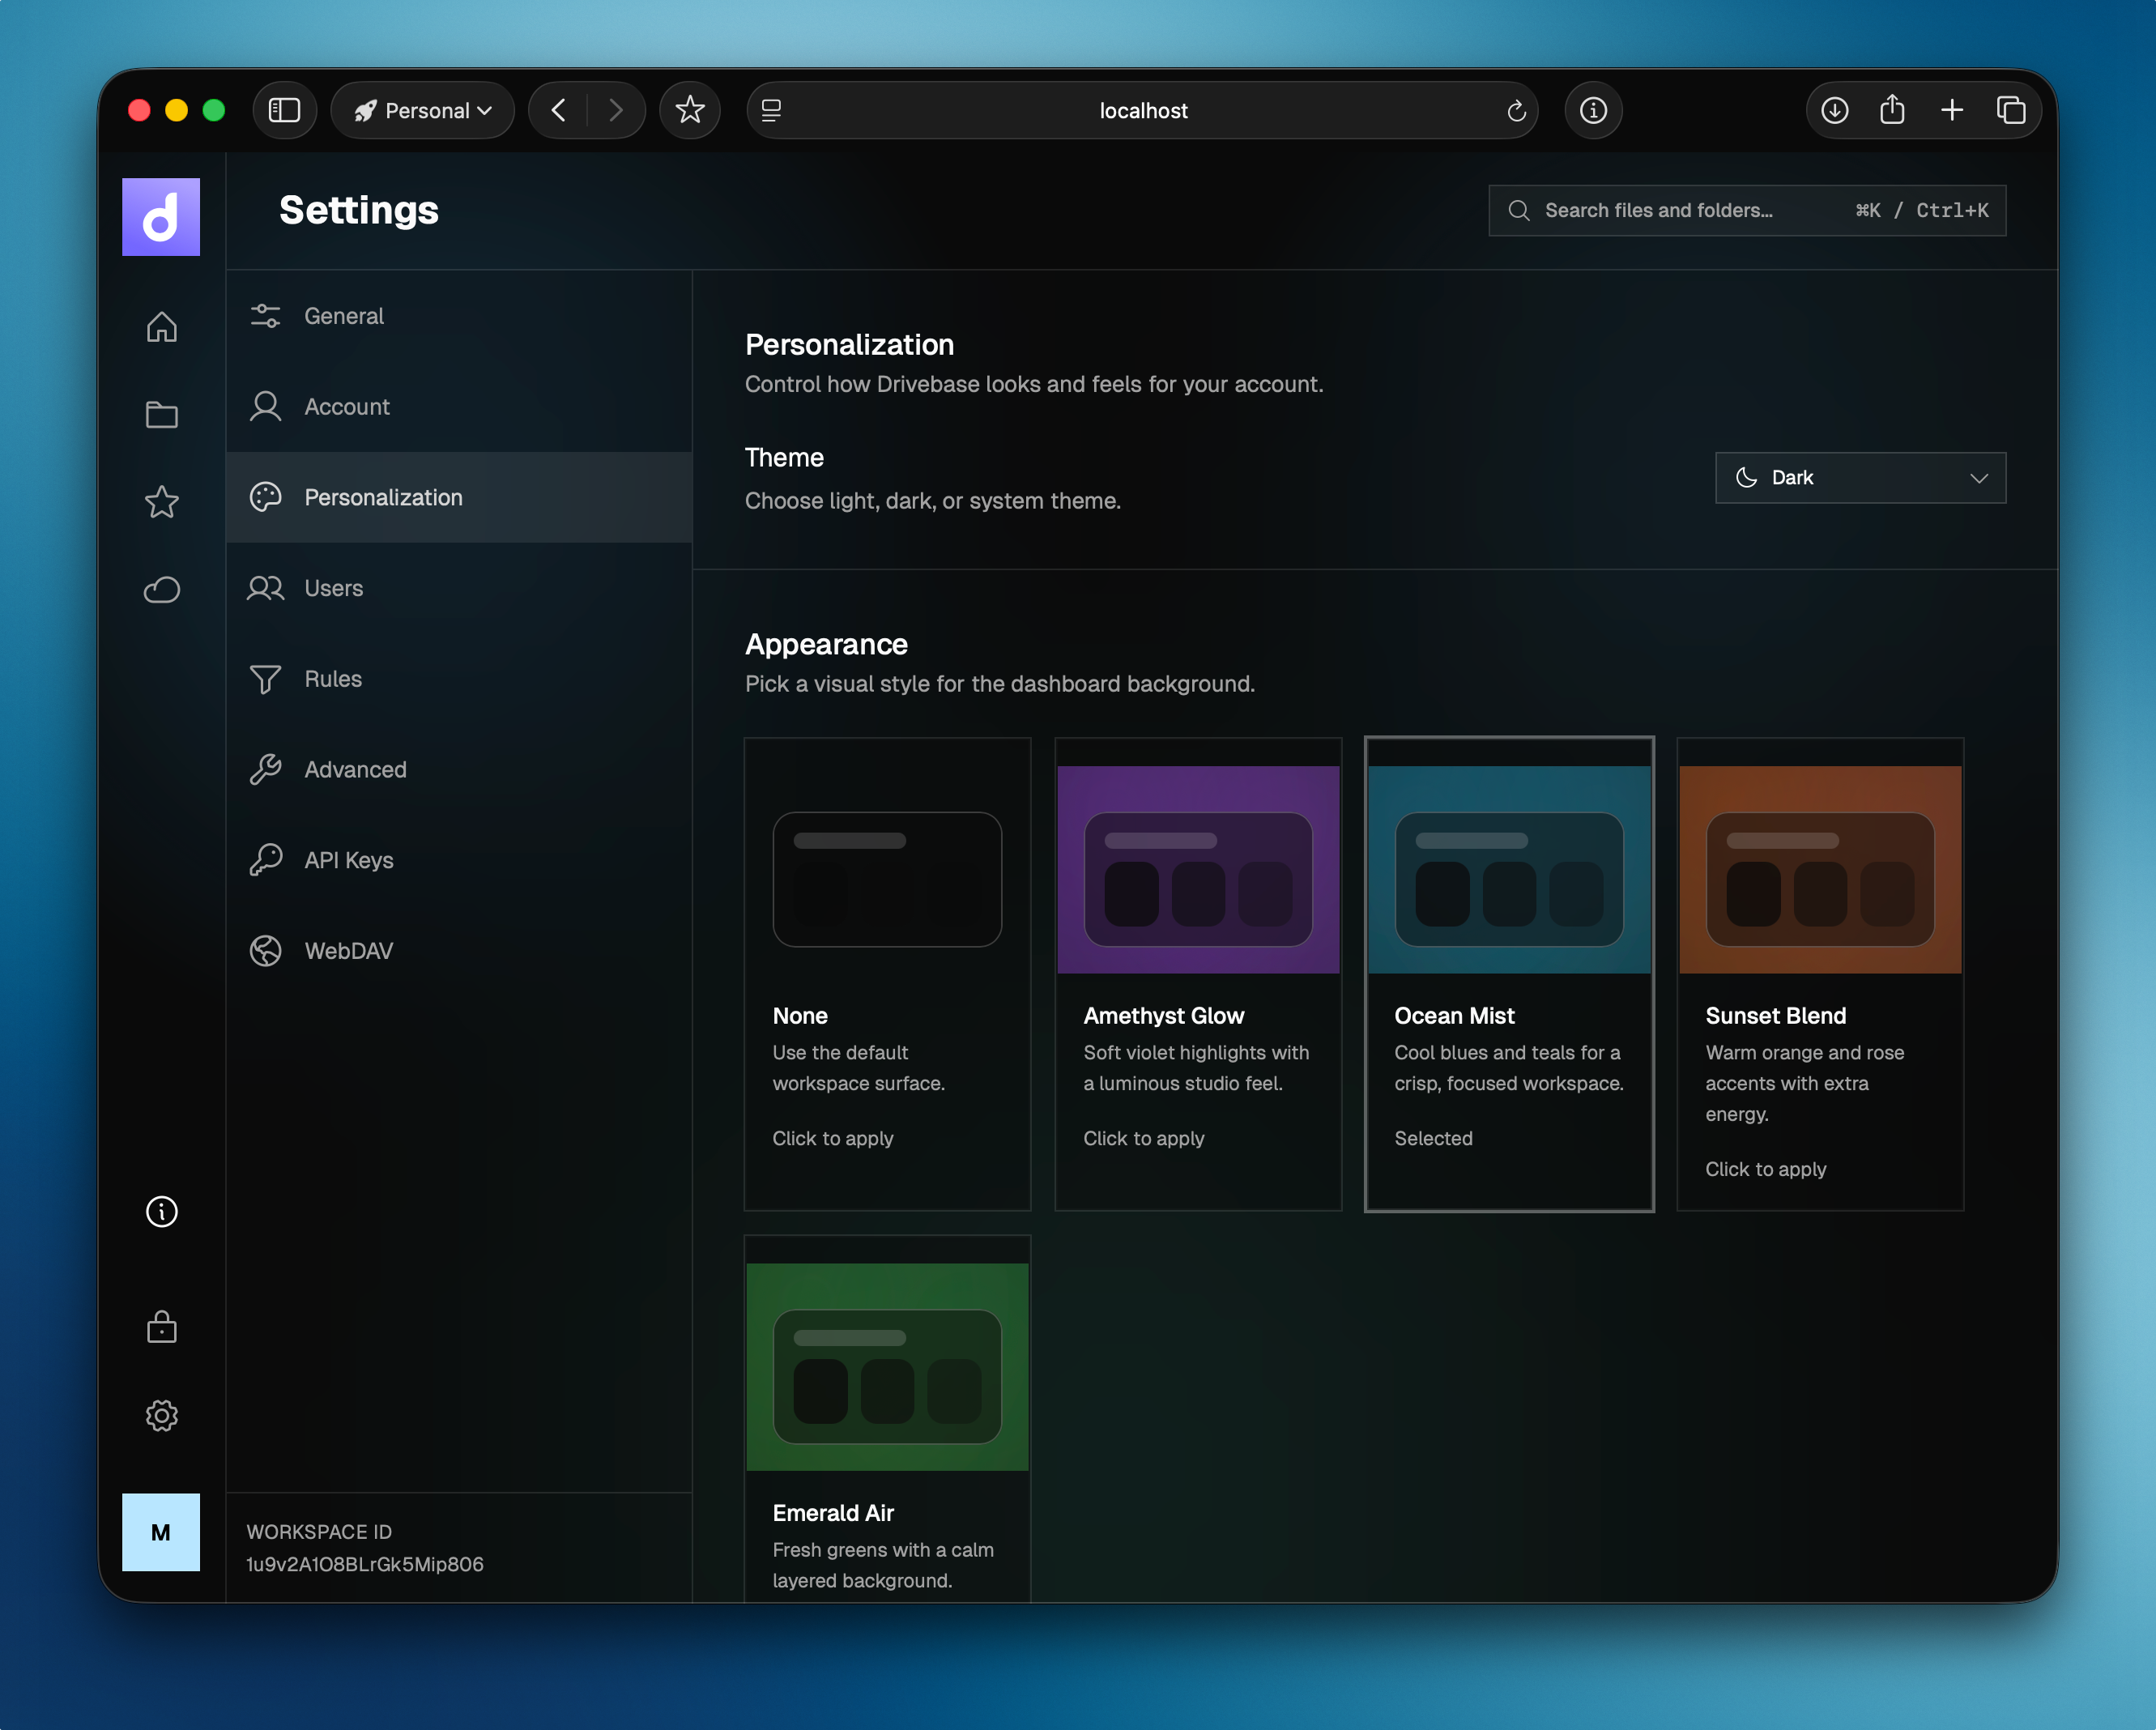Click the settings gear icon in sidebar
Screen dimensions: 2156x1730
(161, 1415)
